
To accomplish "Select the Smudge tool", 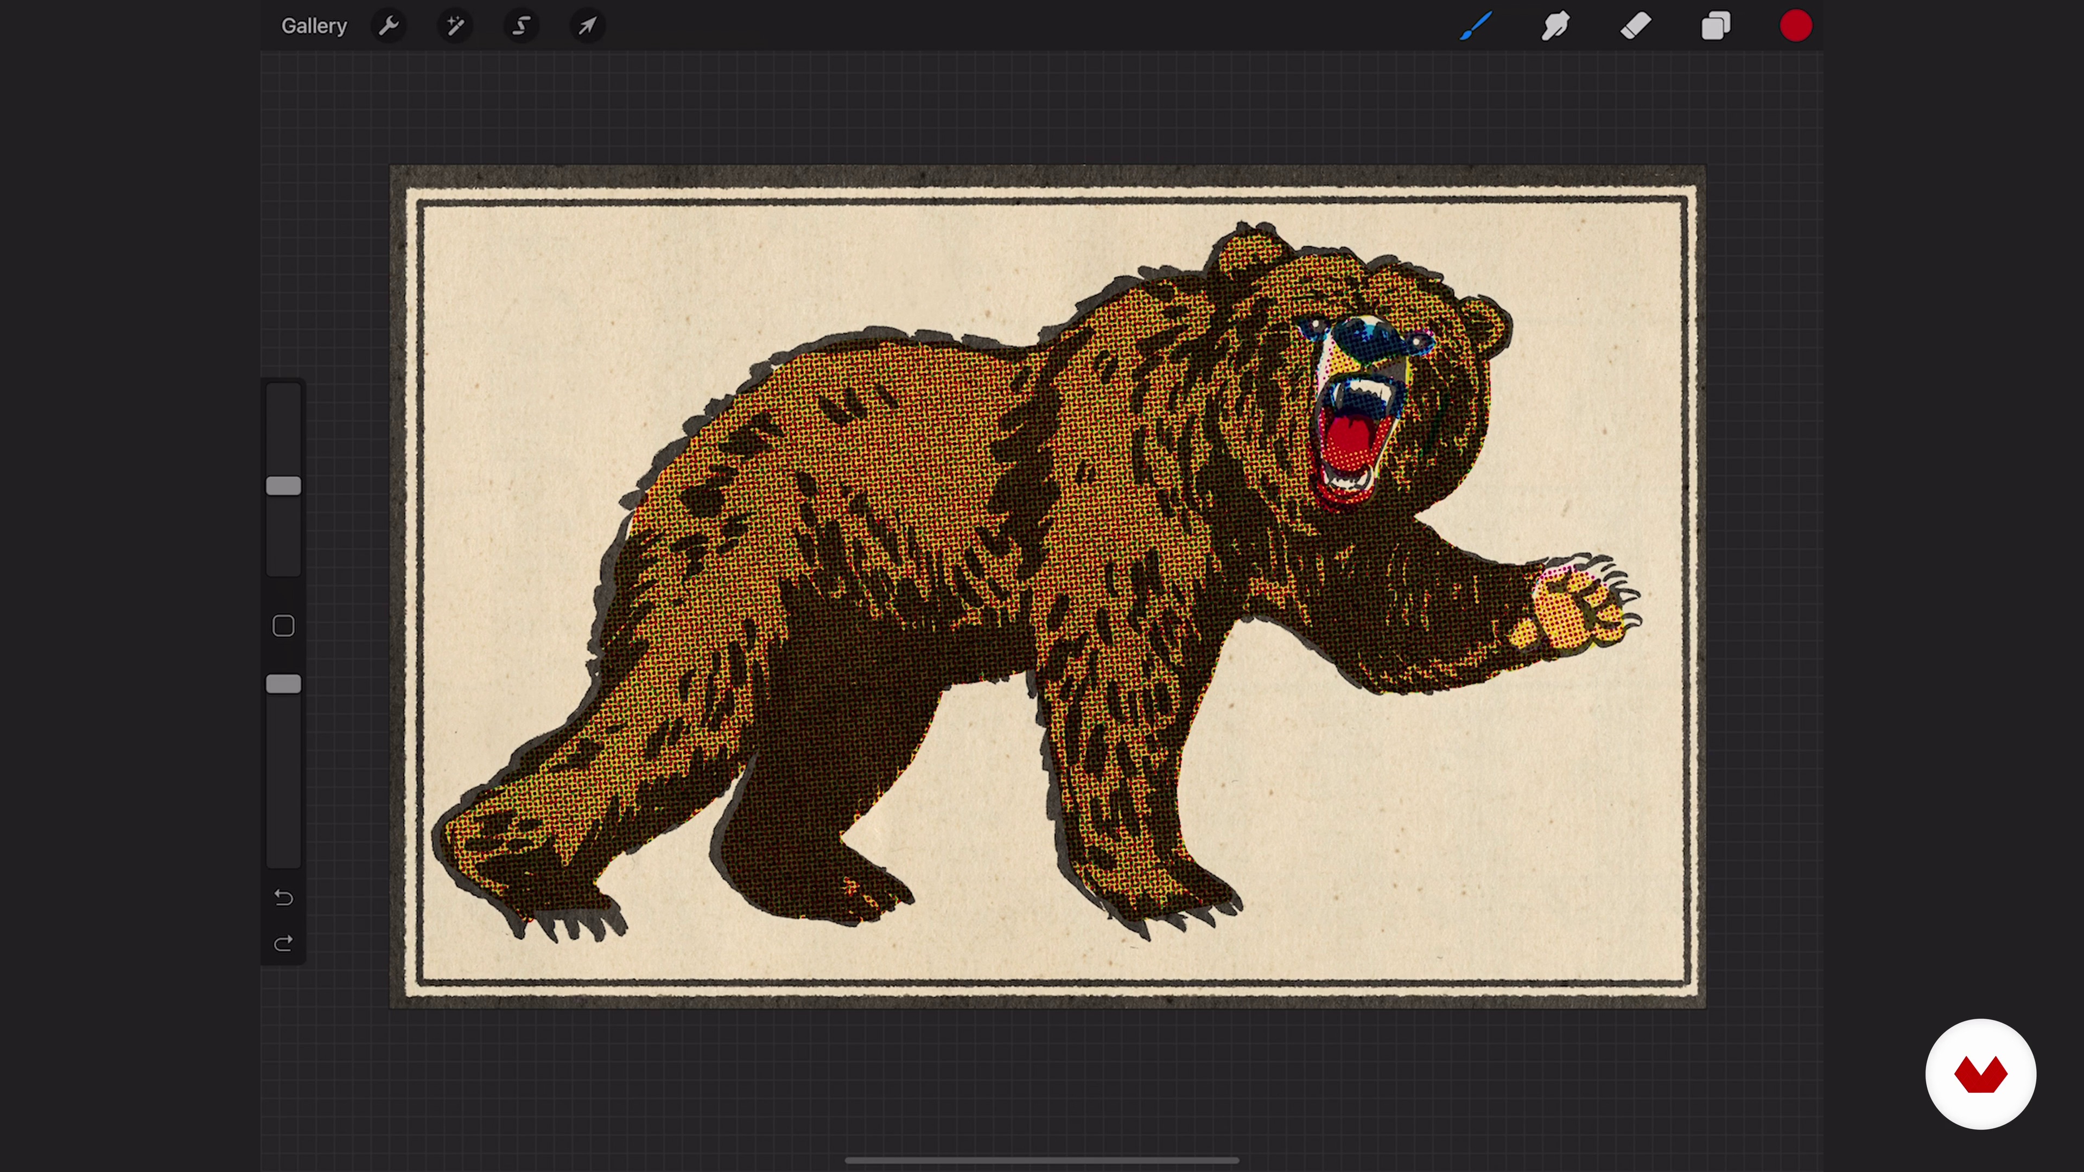I will (x=1556, y=26).
